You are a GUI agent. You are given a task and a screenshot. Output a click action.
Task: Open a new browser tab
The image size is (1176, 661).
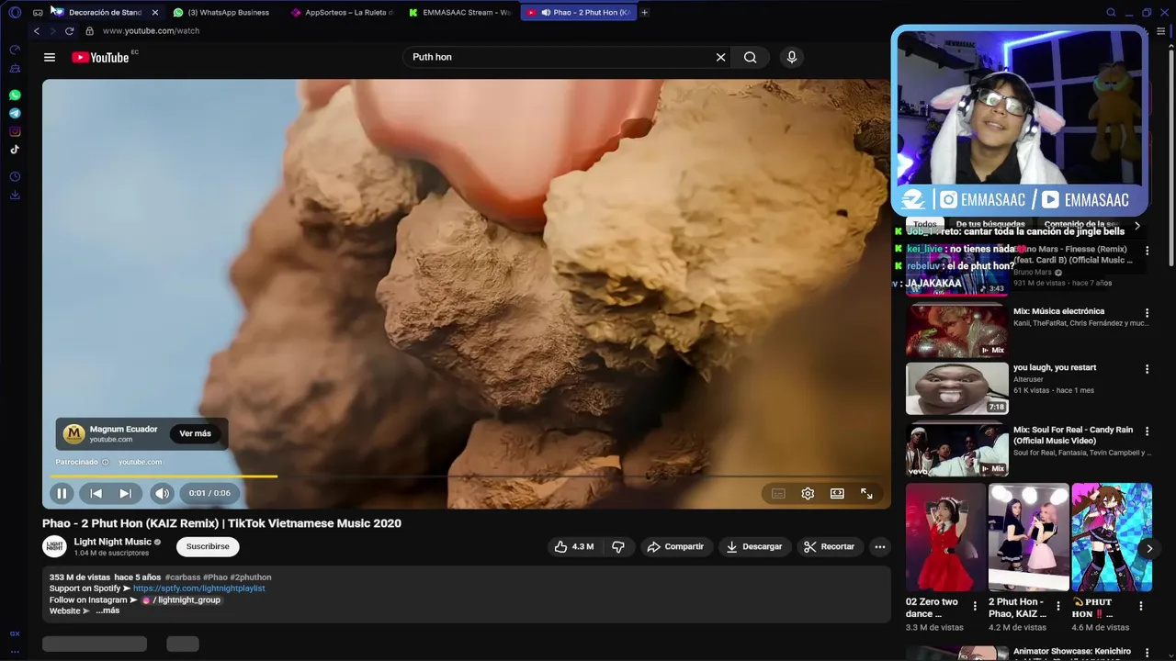[x=644, y=12]
